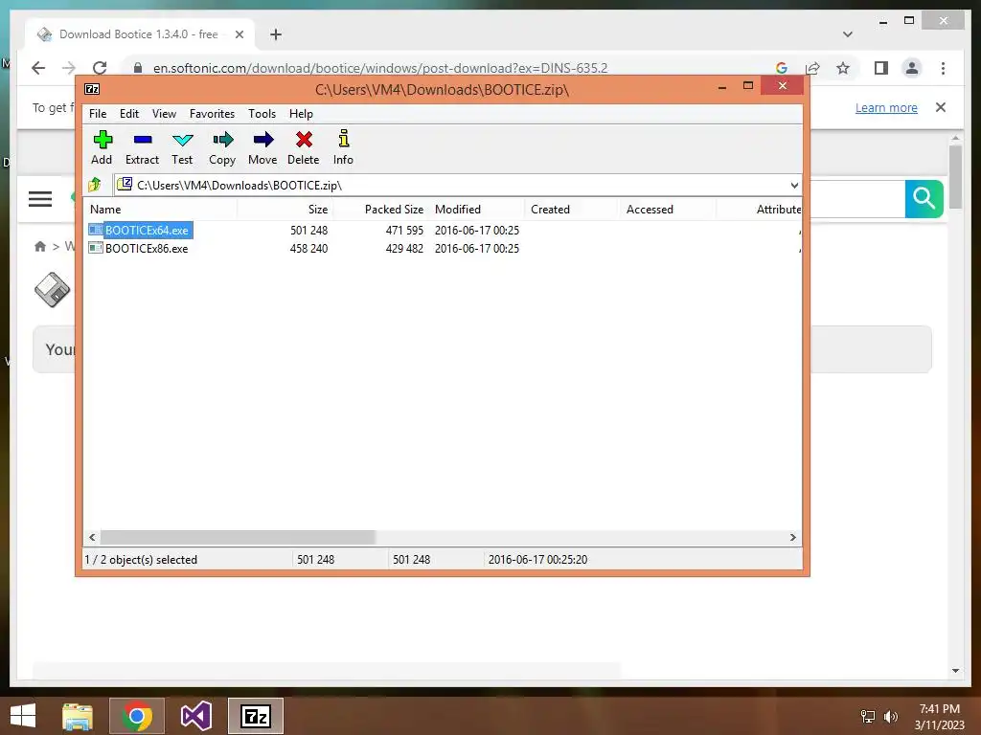Open Chrome's three-dot menu

click(x=943, y=68)
